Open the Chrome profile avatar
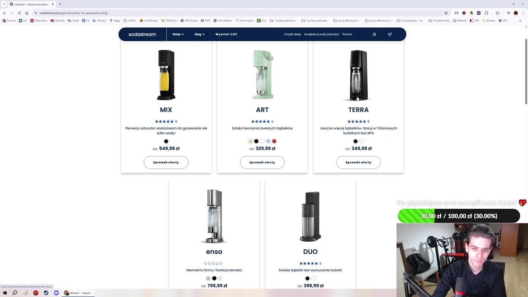Screen dimensions: 528x297 [x=516, y=13]
